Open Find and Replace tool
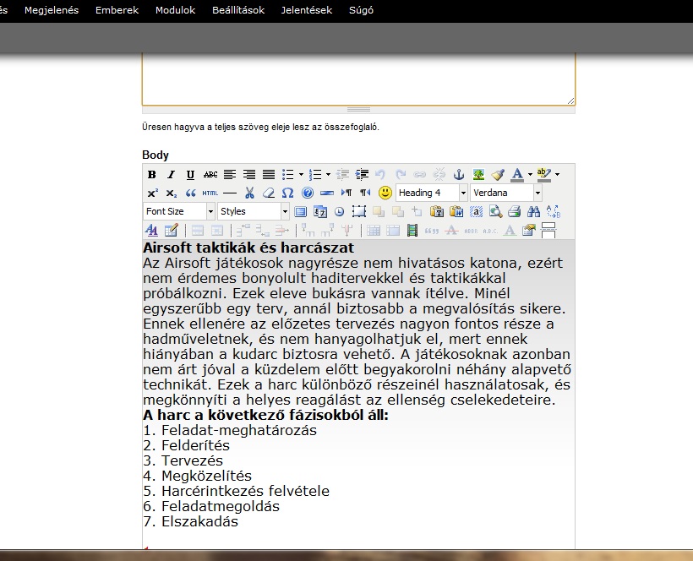The width and height of the screenshot is (693, 561). (554, 211)
